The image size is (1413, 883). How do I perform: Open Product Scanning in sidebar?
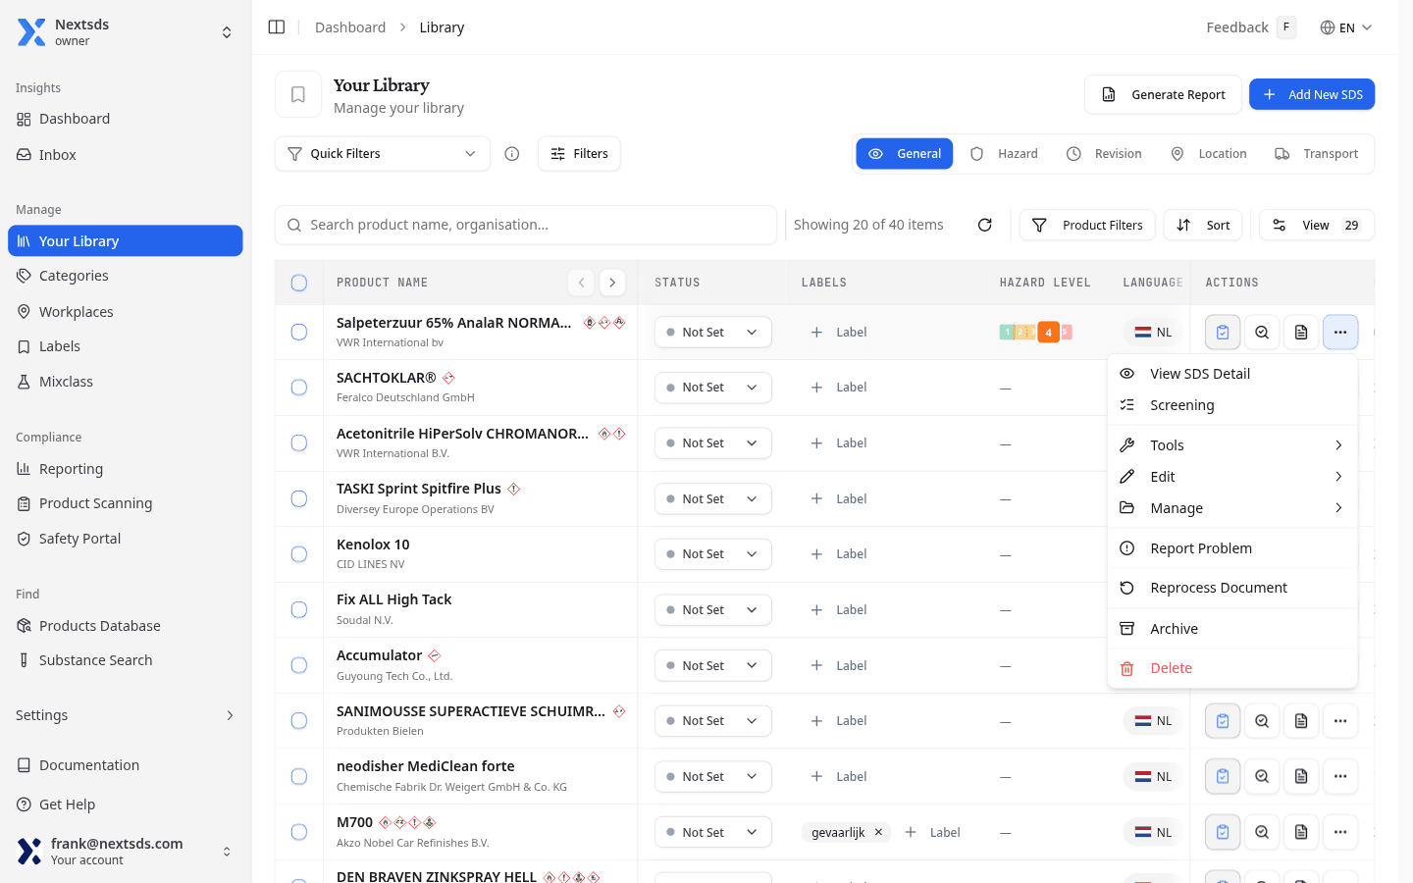[x=126, y=503]
